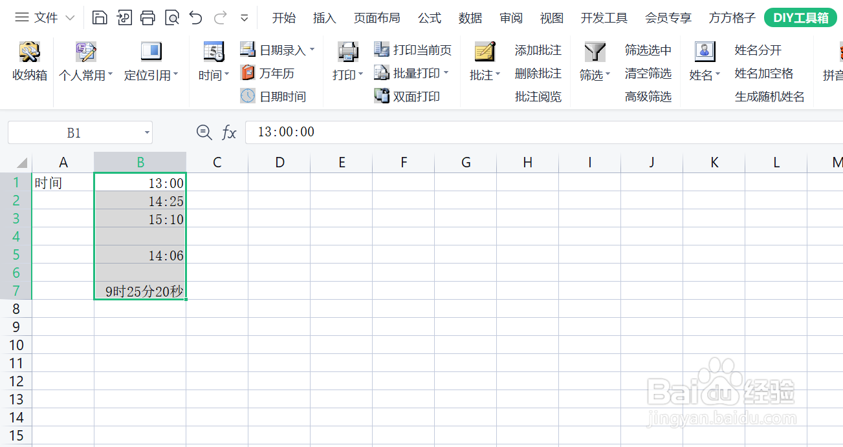
Task: Open the quick access customize dropdown
Action: [244, 18]
